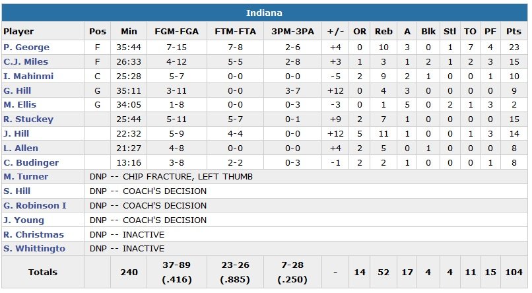This screenshot has width=532, height=293.
Task: Select J. Young player name
Action: pos(24,220)
